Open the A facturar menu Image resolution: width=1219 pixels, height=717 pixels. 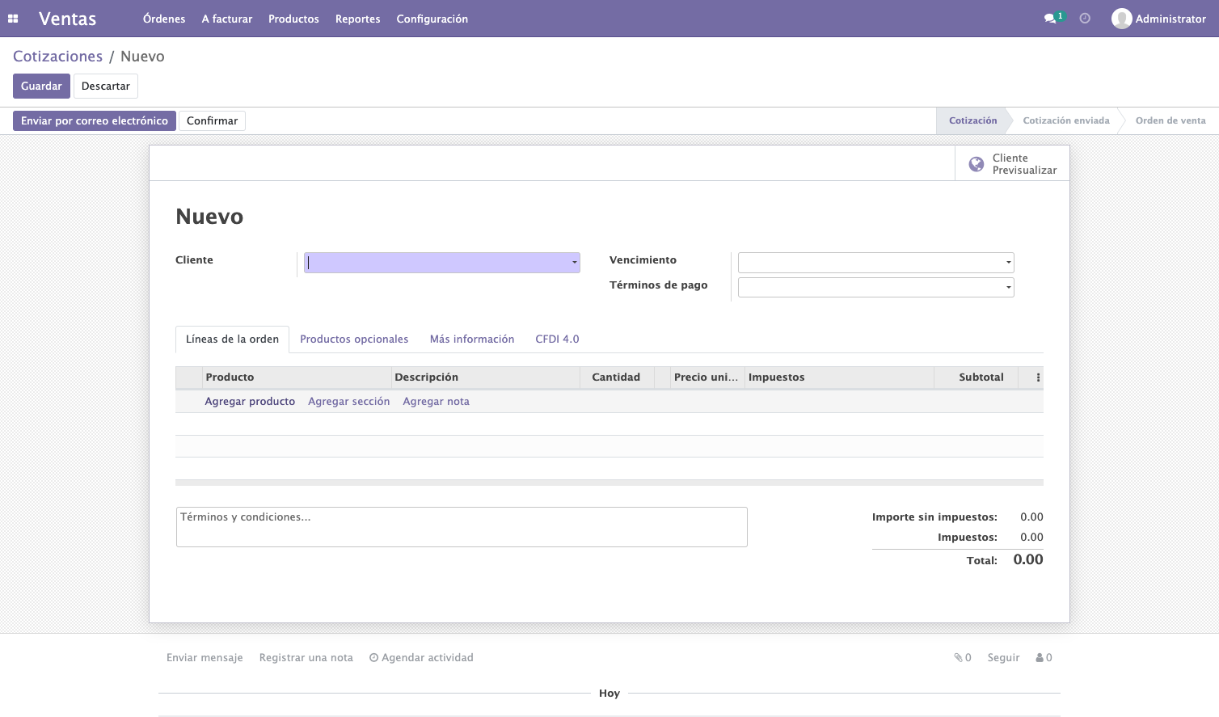coord(227,19)
